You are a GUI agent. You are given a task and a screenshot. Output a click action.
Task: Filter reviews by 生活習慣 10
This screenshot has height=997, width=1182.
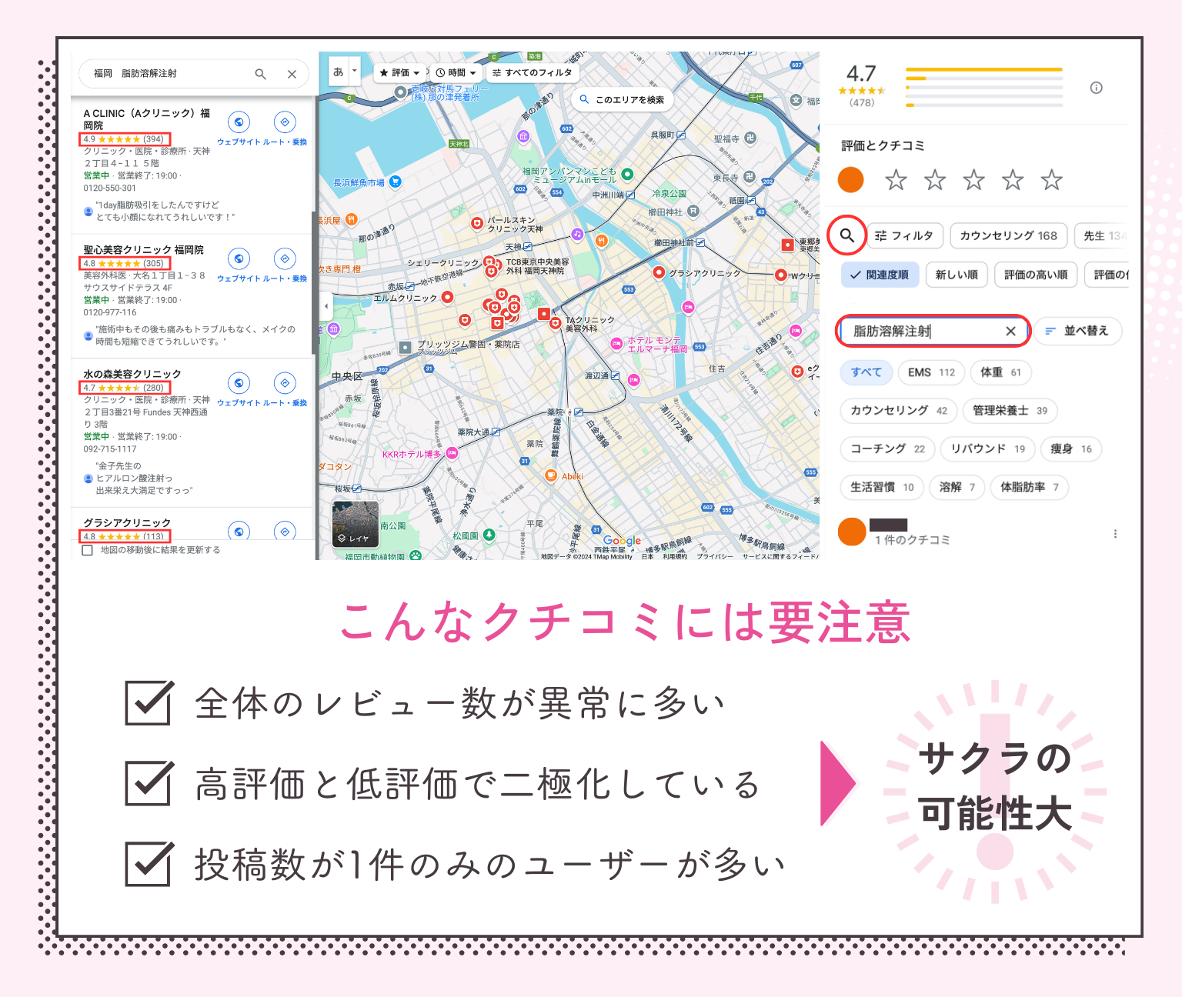882,487
